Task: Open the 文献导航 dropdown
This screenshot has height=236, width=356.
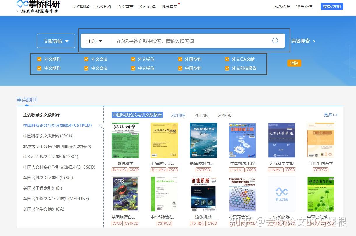Action: point(56,41)
